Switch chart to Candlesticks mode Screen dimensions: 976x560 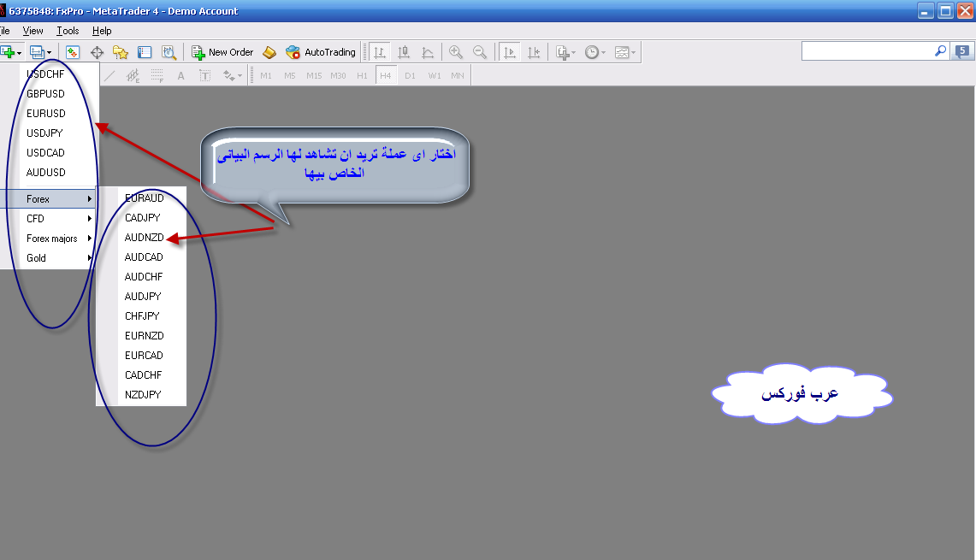point(404,52)
